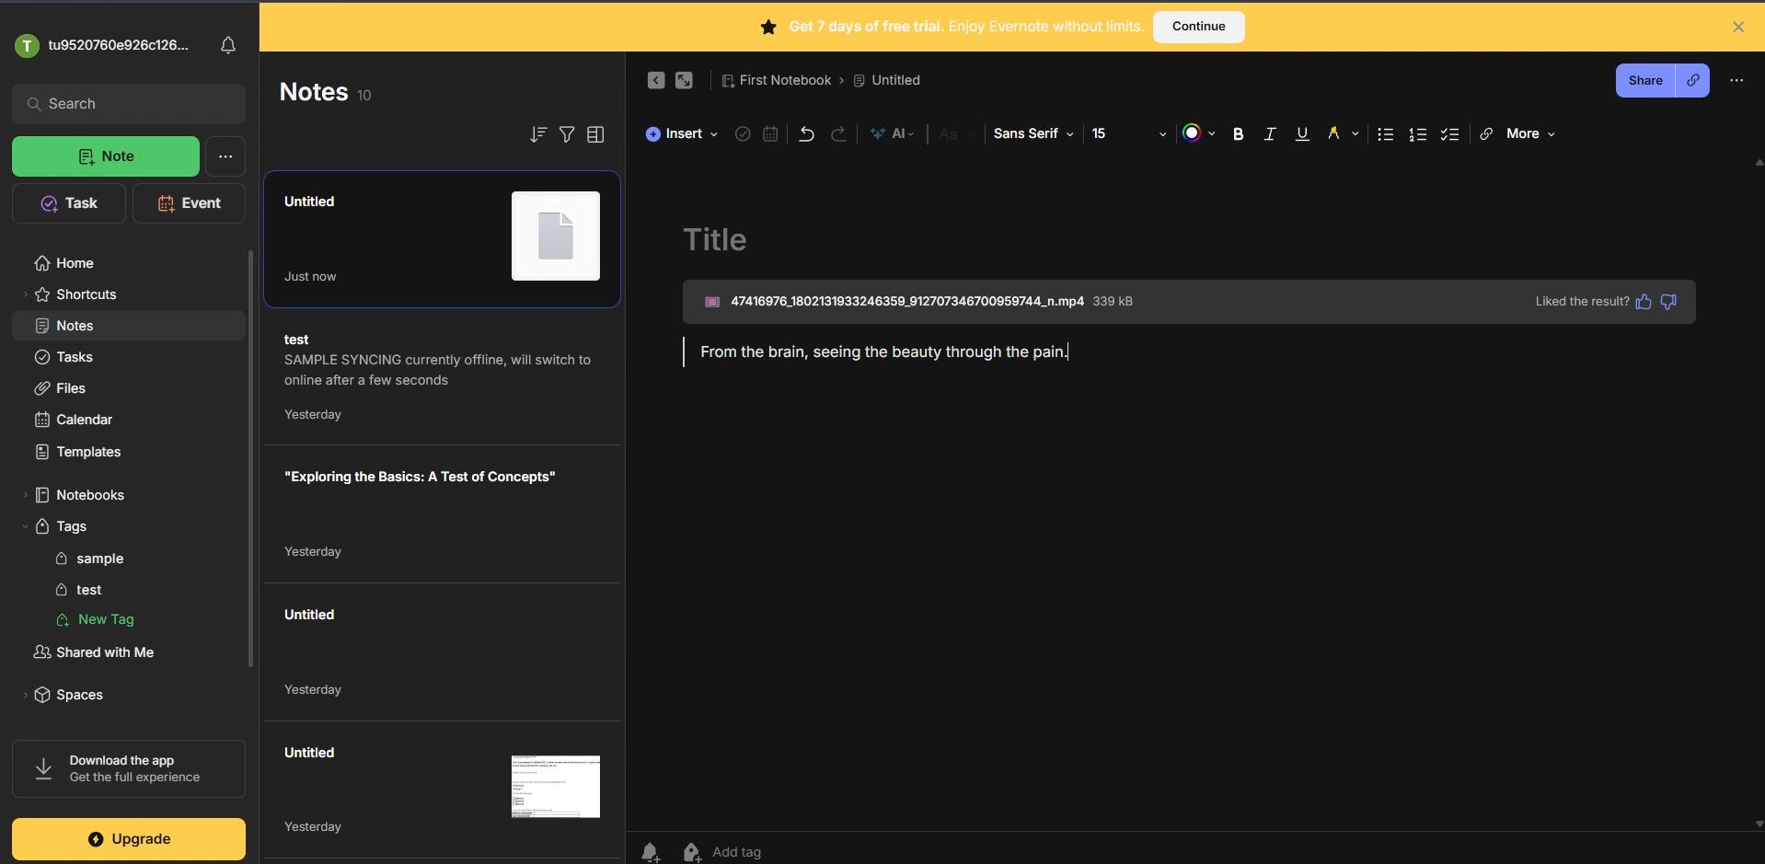Open the filter notes funnel icon

pos(567,134)
